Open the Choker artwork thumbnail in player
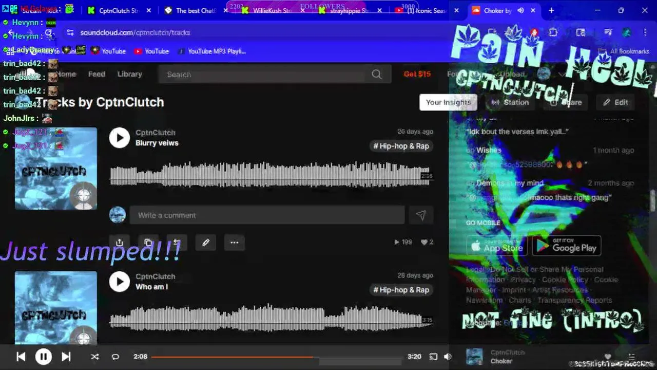 pyautogui.click(x=474, y=357)
